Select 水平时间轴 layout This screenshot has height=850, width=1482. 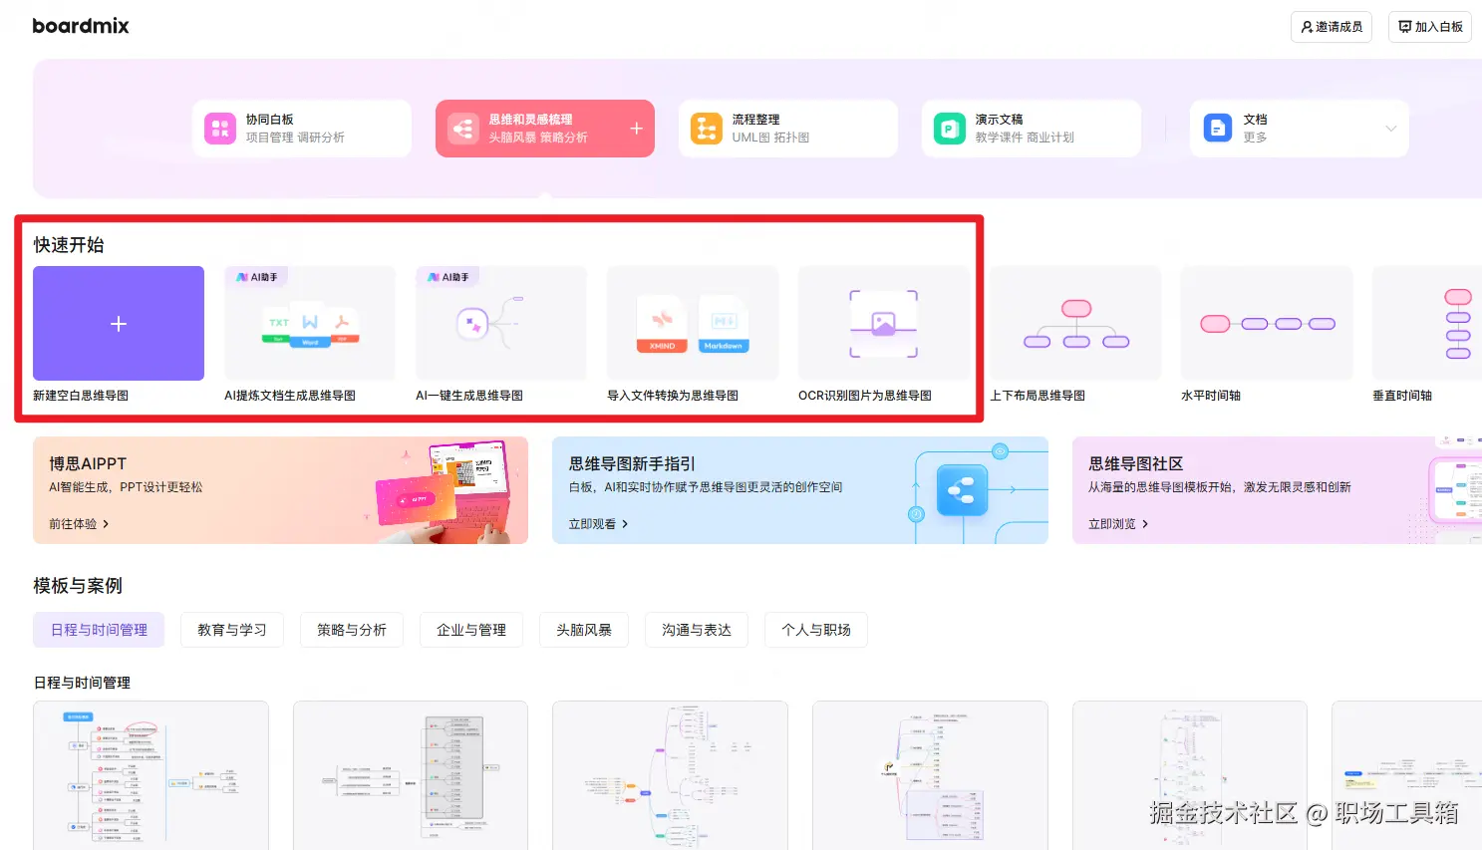1267,324
